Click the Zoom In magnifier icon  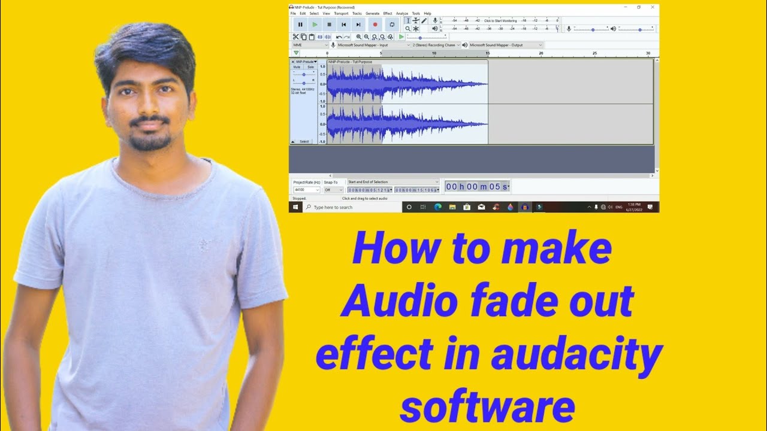point(359,37)
